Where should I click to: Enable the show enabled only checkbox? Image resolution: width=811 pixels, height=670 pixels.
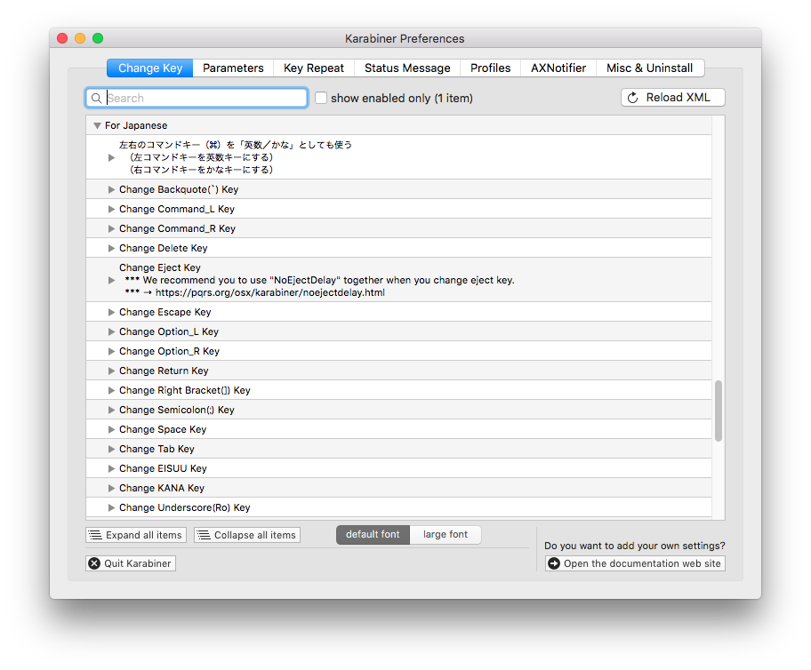(x=321, y=98)
